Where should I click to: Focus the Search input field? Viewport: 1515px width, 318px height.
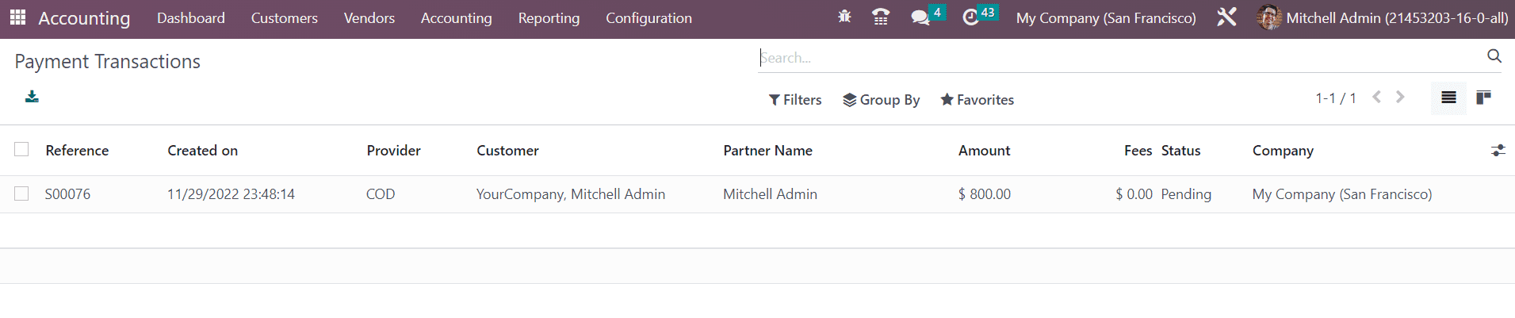[1120, 57]
